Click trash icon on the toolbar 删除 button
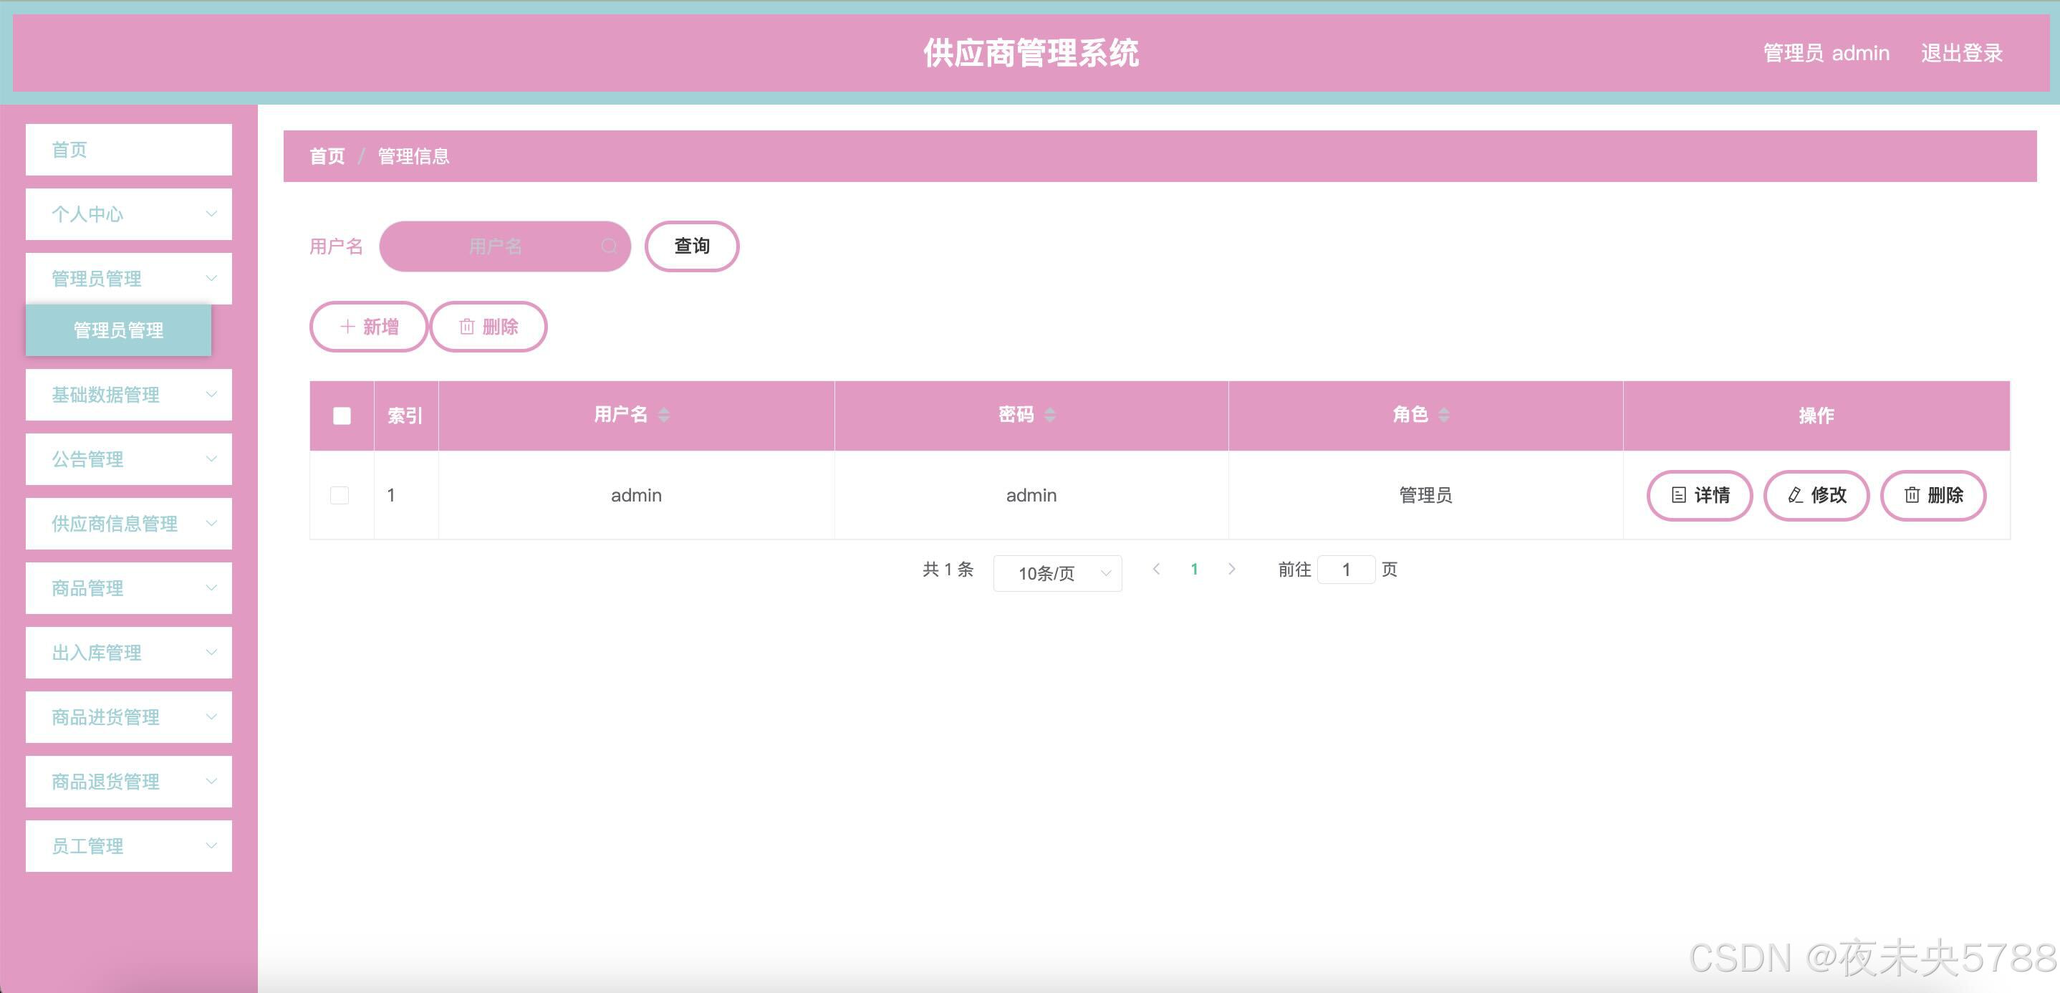Viewport: 2060px width, 993px height. click(467, 327)
